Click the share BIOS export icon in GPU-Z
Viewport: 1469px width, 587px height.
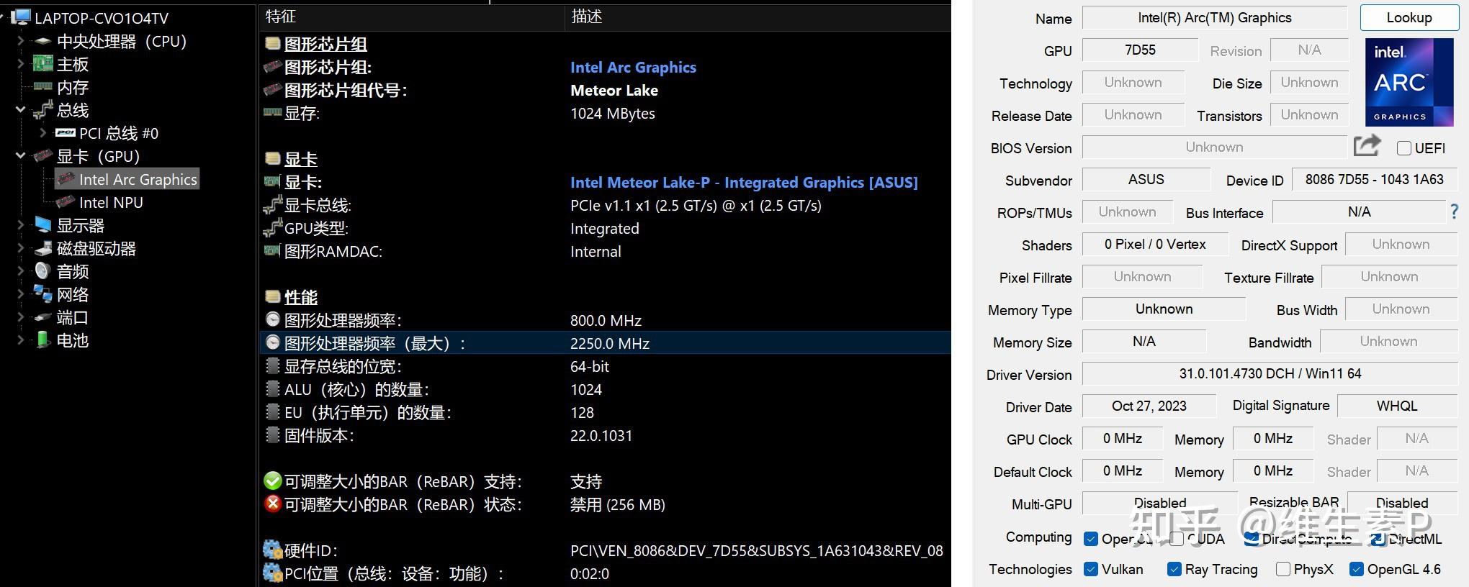[x=1367, y=146]
